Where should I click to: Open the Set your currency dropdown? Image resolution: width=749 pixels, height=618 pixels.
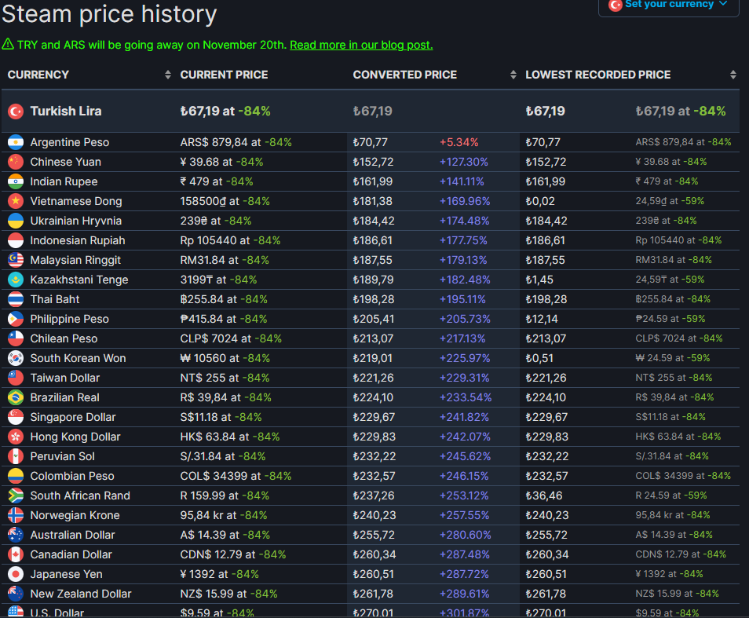[x=668, y=5]
